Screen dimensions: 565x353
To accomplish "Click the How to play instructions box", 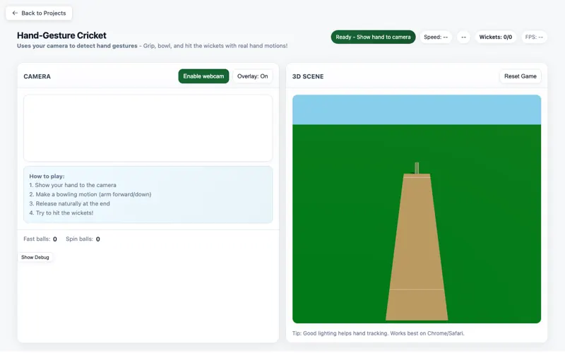I will 148,195.
